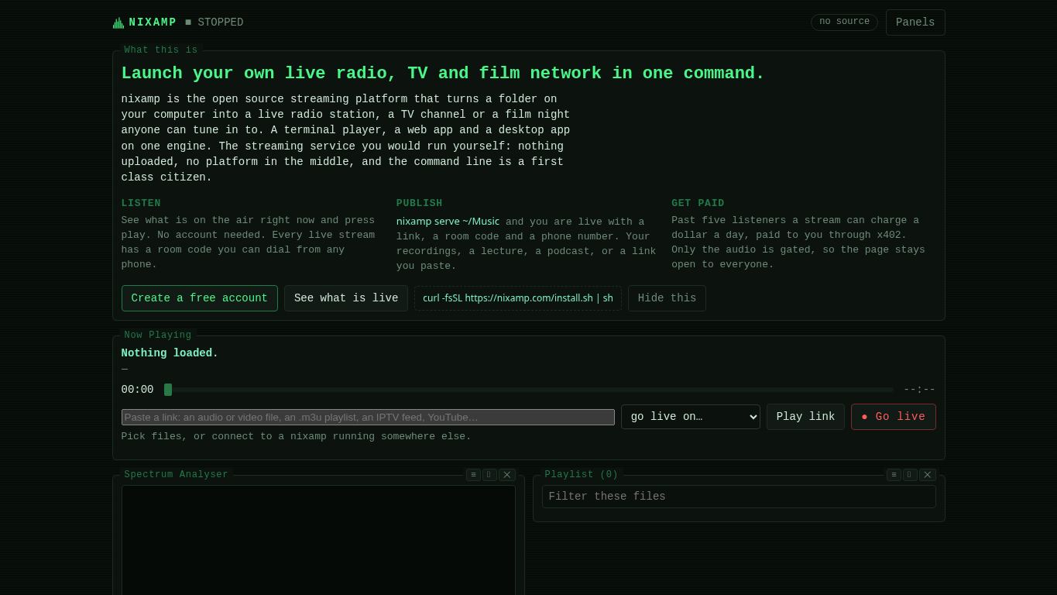Click the Play link button
Viewport: 1057px width, 595px height.
pyautogui.click(x=805, y=417)
